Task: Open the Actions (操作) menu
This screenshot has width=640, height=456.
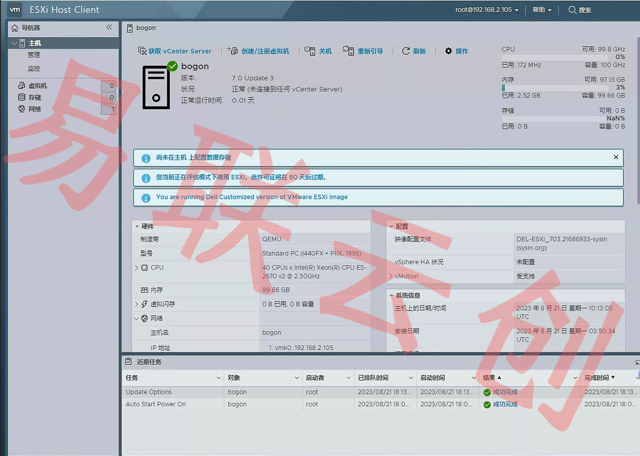Action: [462, 51]
